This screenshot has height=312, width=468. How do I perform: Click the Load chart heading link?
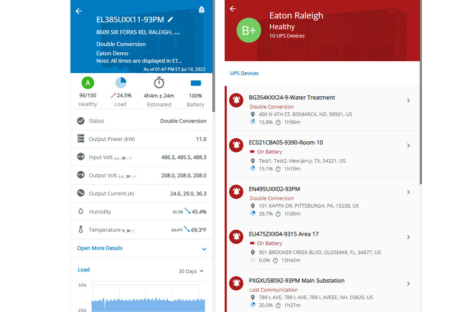pyautogui.click(x=83, y=269)
